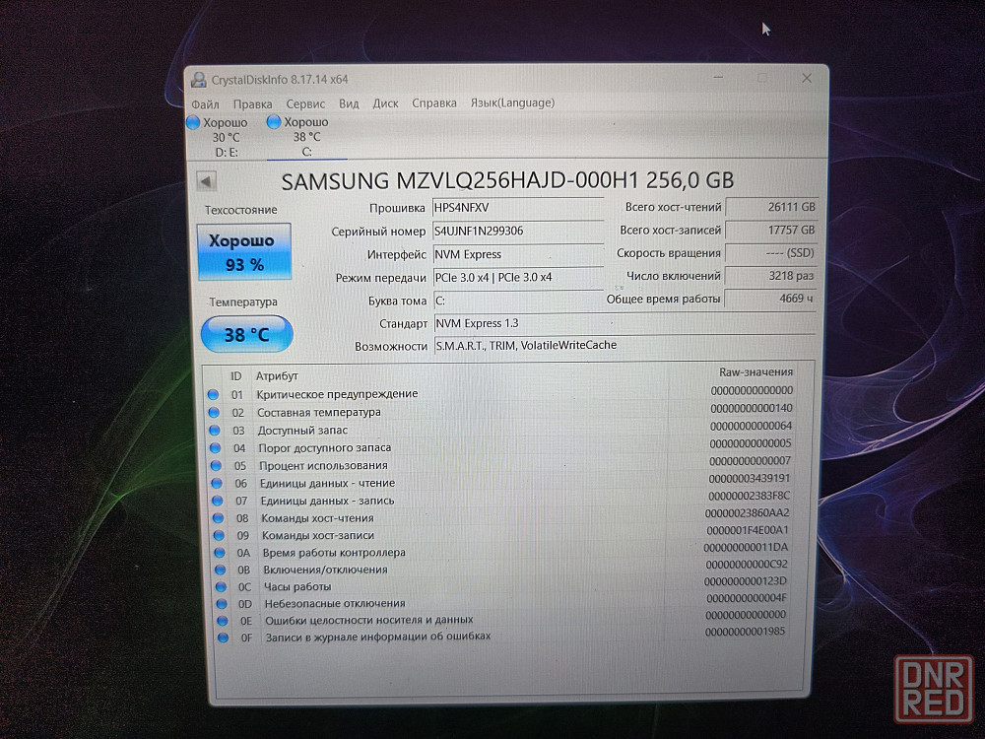The image size is (985, 739).
Task: Click the raw value 00000000001985
Action: coord(745,632)
